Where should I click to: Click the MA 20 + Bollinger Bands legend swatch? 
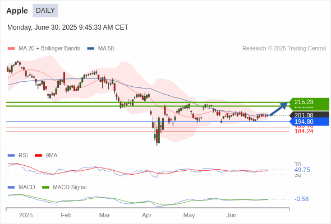click(11, 49)
